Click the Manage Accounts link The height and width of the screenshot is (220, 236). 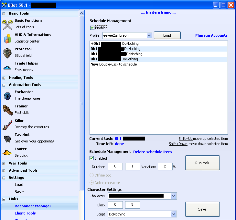(x=211, y=35)
